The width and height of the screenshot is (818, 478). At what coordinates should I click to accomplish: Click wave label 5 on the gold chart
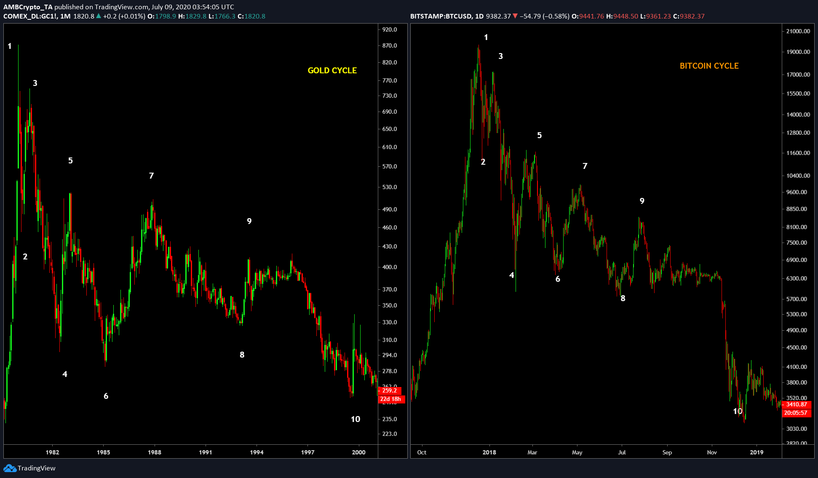pos(70,160)
